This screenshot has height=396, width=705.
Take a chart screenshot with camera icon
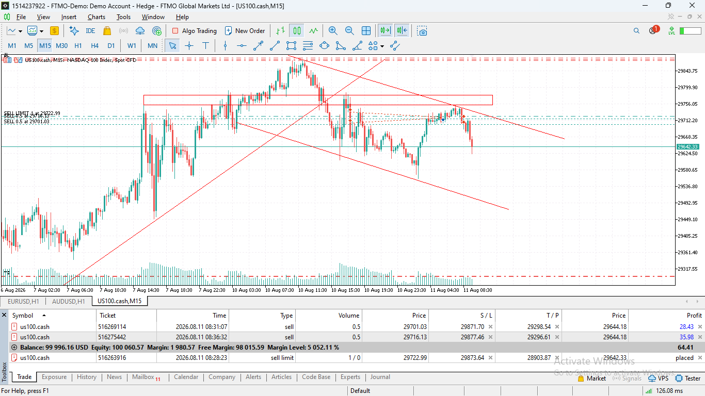[x=422, y=31]
